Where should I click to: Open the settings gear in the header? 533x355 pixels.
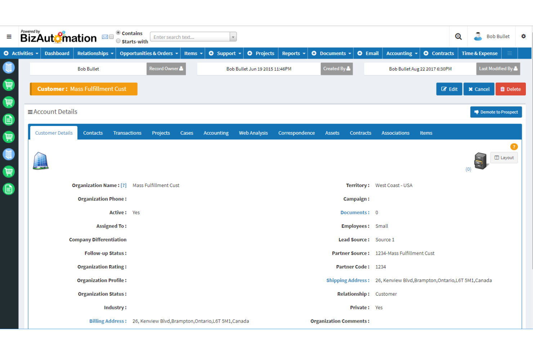[523, 36]
